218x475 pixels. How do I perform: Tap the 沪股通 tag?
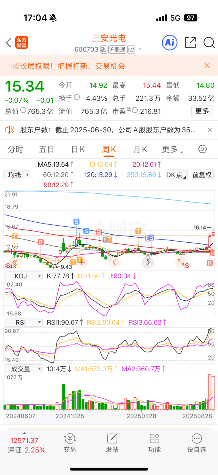117,49
